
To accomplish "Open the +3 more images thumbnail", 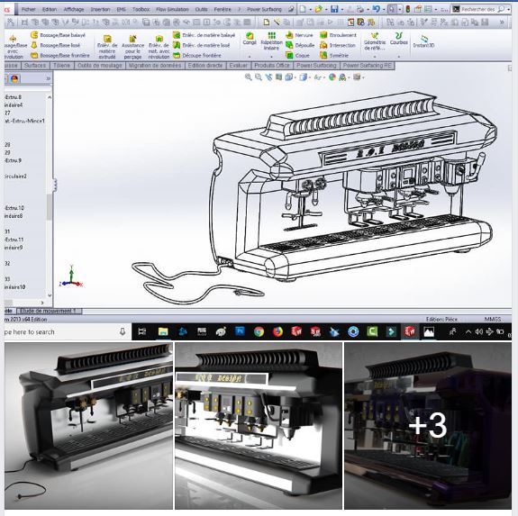I will tap(428, 426).
